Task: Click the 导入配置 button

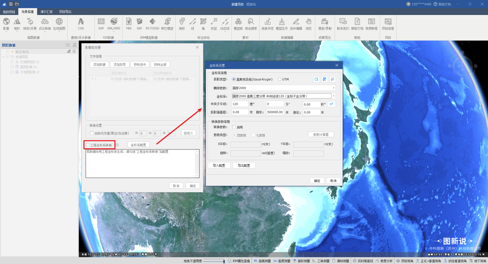Action: click(x=219, y=166)
